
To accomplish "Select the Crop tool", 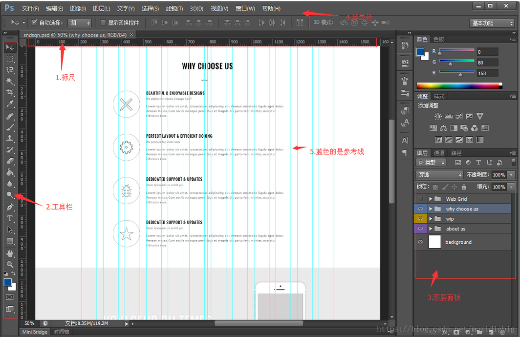I will pos(10,92).
